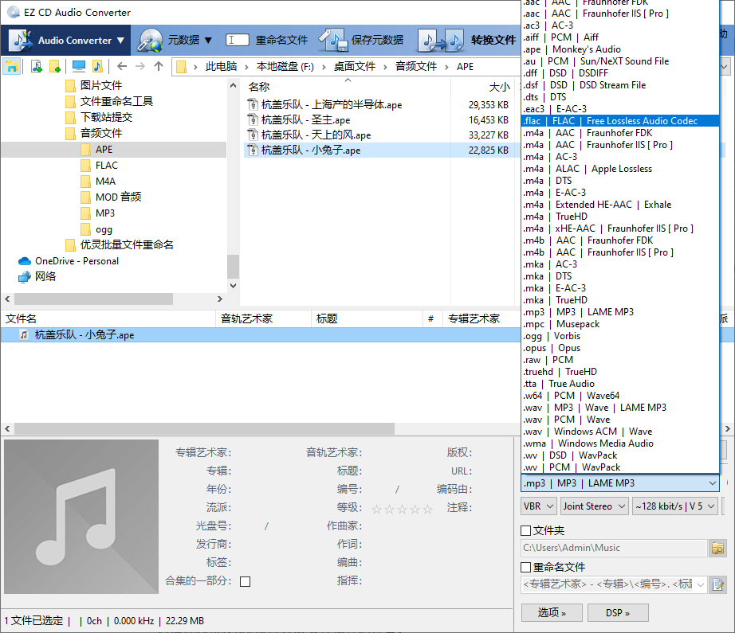The width and height of the screenshot is (735, 633).
Task: Check the 合集的一部分 compilation checkbox
Action: (x=245, y=581)
